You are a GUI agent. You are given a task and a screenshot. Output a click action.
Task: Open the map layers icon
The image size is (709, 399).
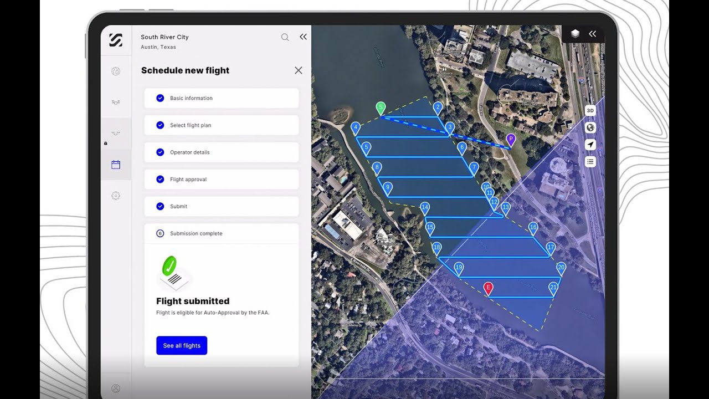(x=575, y=34)
